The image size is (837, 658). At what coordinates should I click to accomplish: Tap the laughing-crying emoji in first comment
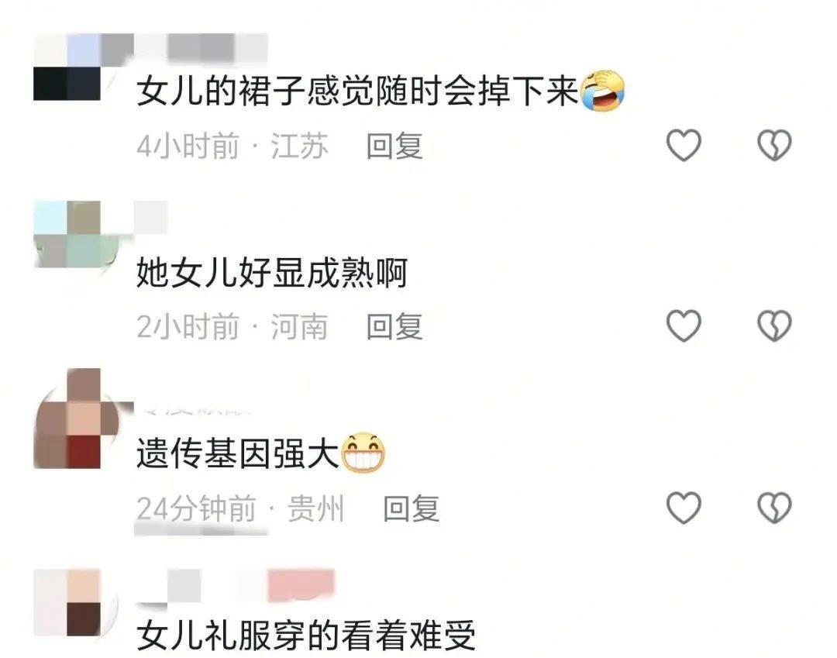point(603,91)
